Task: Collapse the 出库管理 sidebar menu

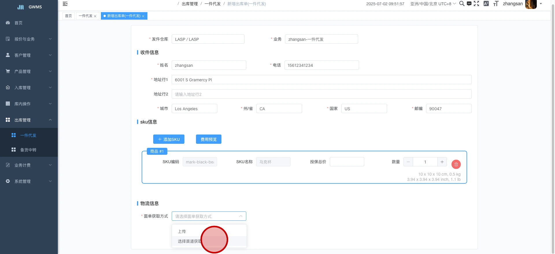Action: tap(29, 120)
